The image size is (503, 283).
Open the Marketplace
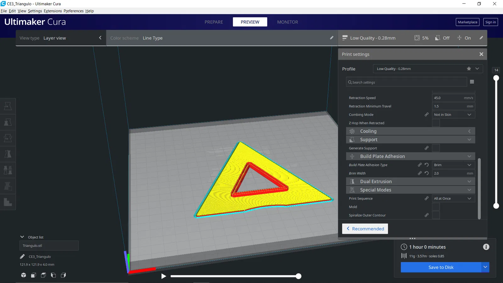point(467,22)
